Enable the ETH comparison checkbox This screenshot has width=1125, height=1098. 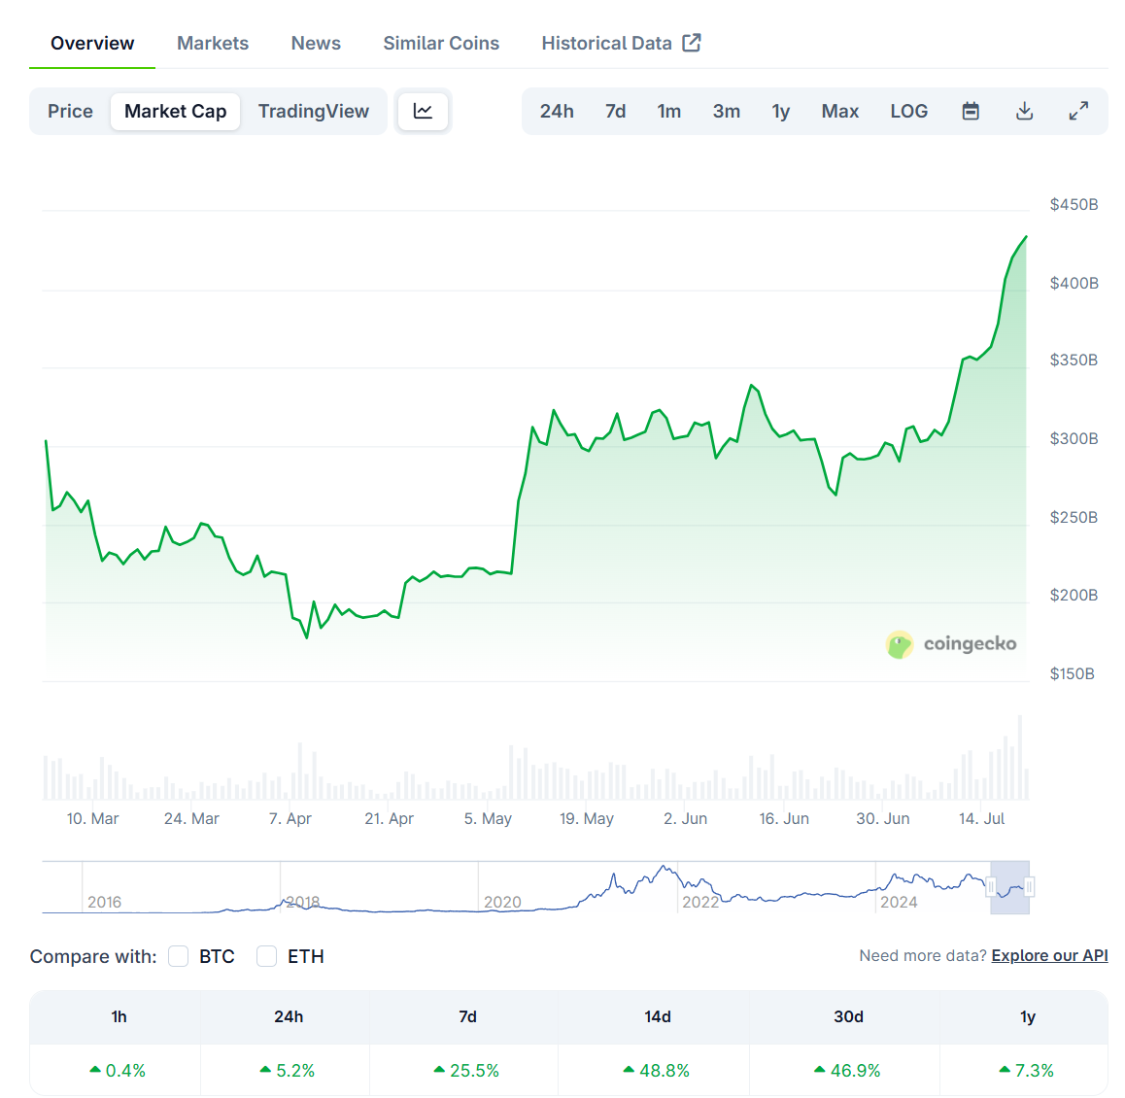pyautogui.click(x=266, y=956)
